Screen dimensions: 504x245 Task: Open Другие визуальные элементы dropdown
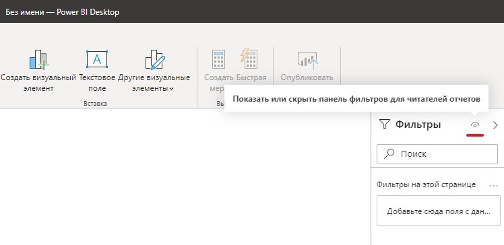[154, 83]
